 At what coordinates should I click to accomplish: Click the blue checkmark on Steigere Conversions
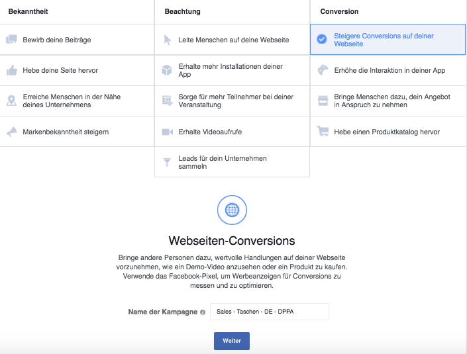[322, 39]
